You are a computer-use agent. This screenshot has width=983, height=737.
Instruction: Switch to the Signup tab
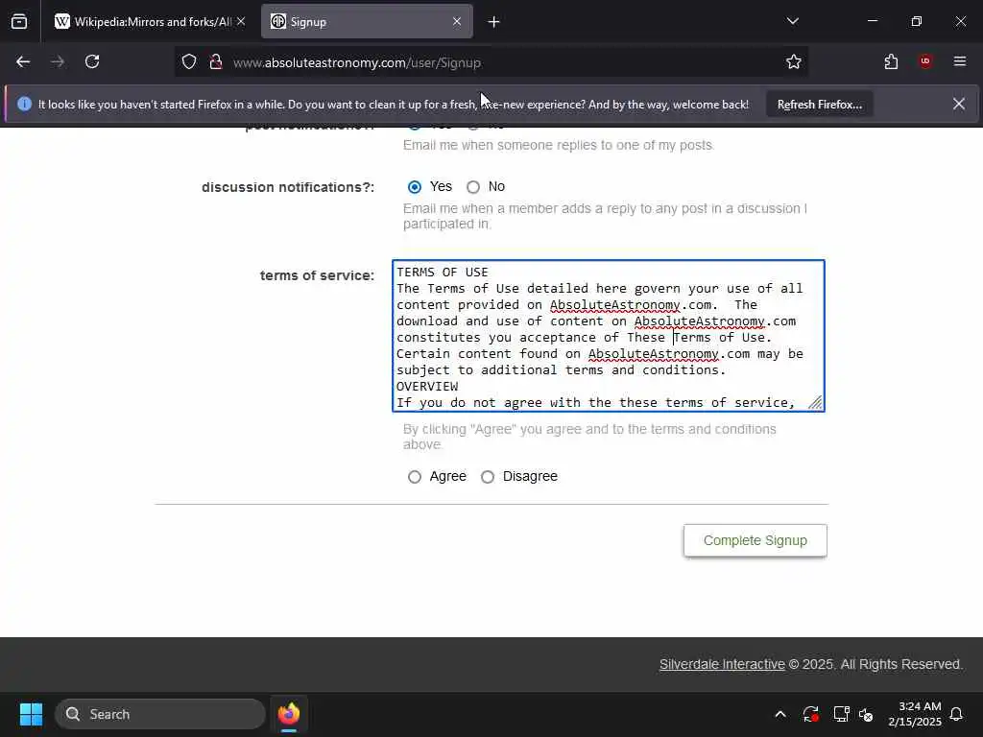[367, 22]
